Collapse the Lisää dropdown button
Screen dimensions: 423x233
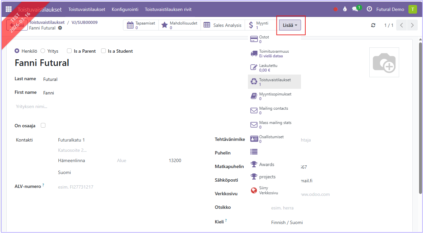coord(290,25)
